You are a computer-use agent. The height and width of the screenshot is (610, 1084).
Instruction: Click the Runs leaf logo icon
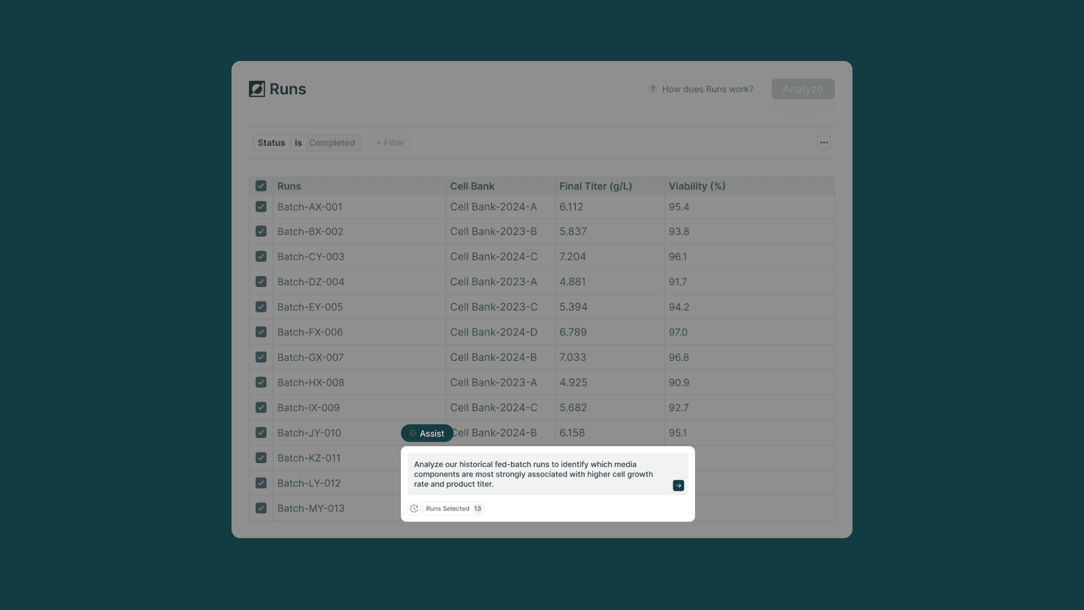[x=257, y=89]
